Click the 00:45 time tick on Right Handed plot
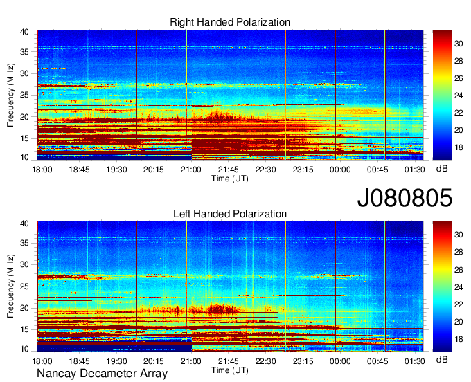Viewport: 471px width, 382px height. coord(377,170)
